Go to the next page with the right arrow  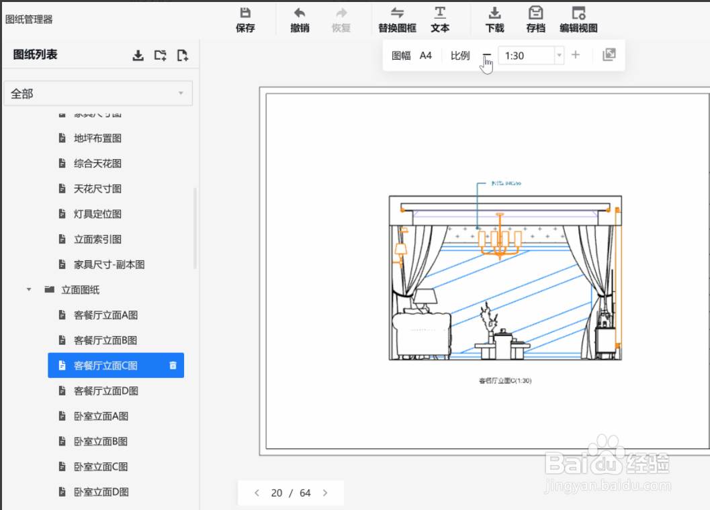(325, 493)
